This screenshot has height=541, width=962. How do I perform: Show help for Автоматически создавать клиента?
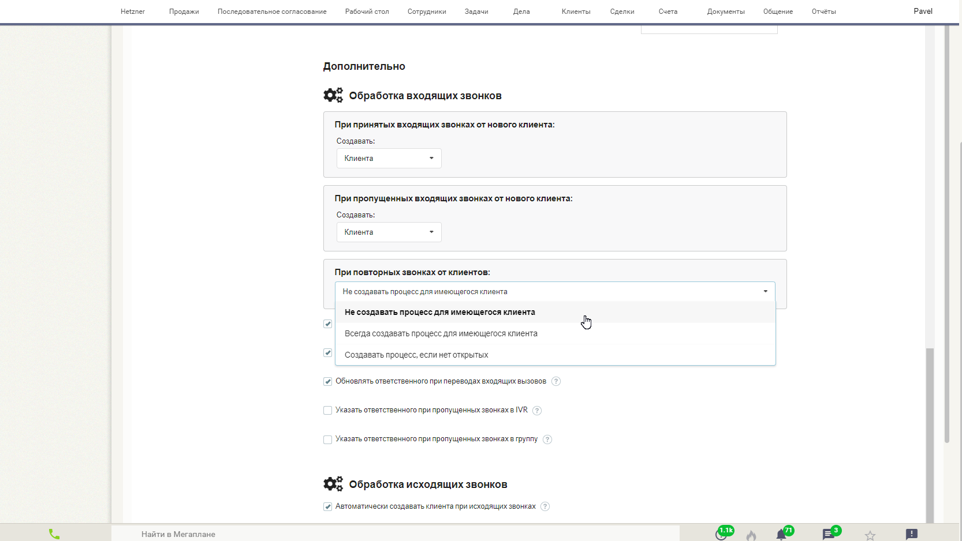pos(545,506)
